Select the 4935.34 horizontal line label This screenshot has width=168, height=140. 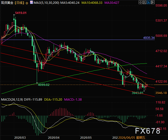(149, 38)
